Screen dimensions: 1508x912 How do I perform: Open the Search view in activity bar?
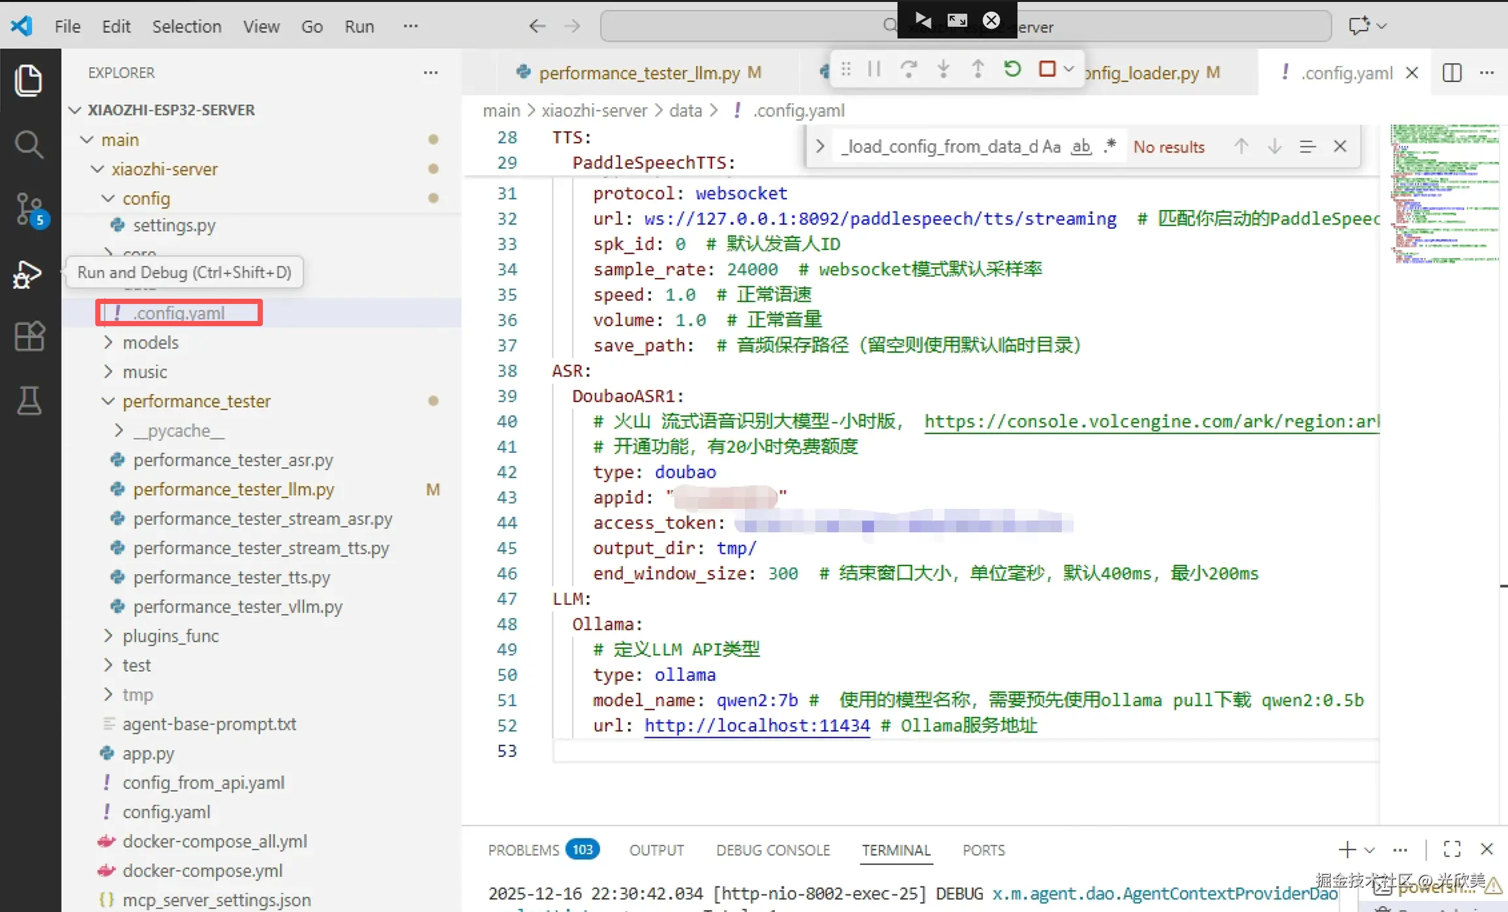click(x=29, y=144)
